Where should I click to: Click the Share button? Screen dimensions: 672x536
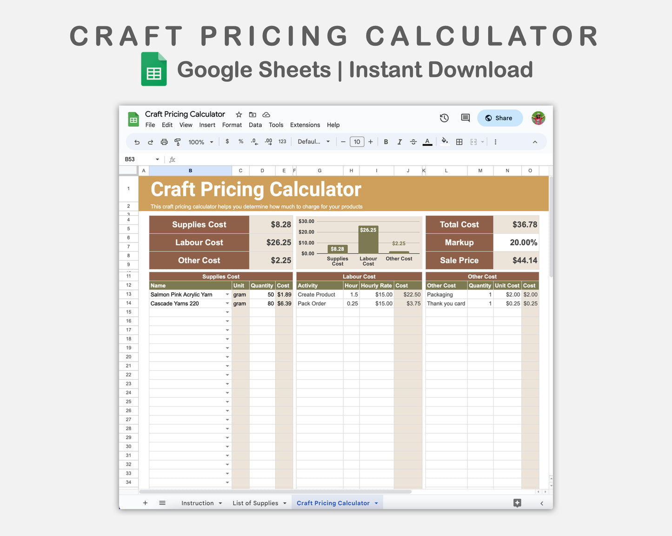point(500,118)
